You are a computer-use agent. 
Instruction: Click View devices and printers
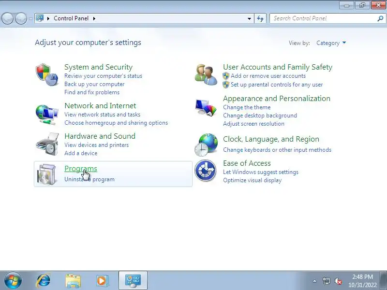pyautogui.click(x=96, y=145)
